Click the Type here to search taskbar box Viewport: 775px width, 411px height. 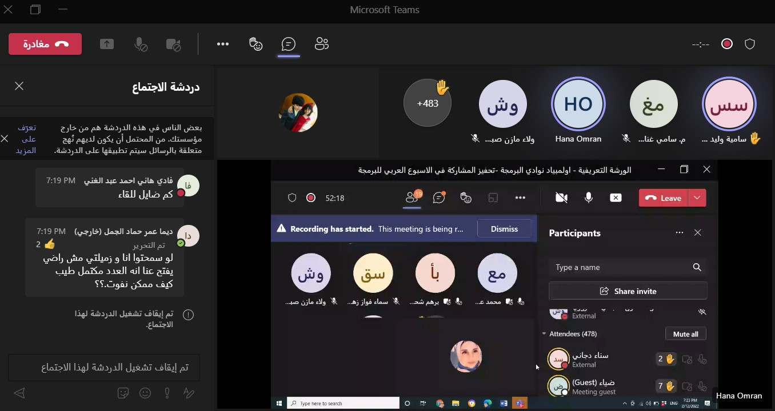[343, 404]
